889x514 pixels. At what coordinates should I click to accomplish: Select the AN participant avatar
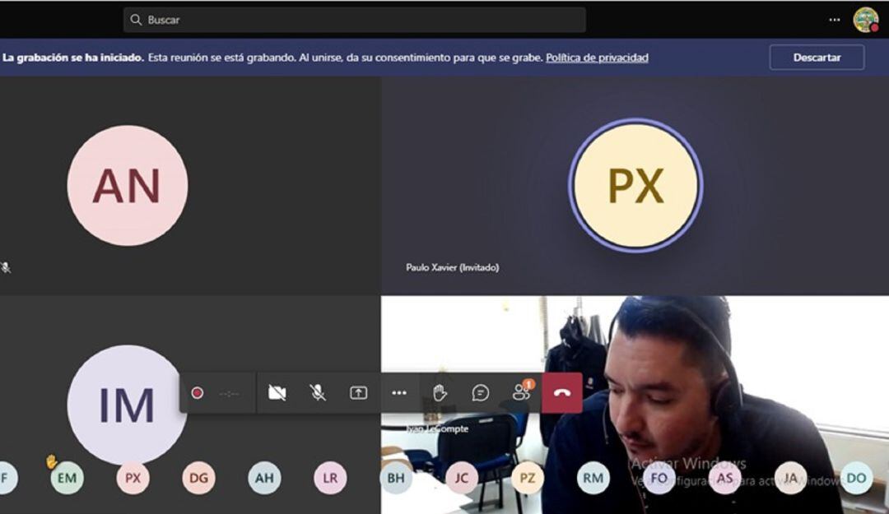[128, 186]
